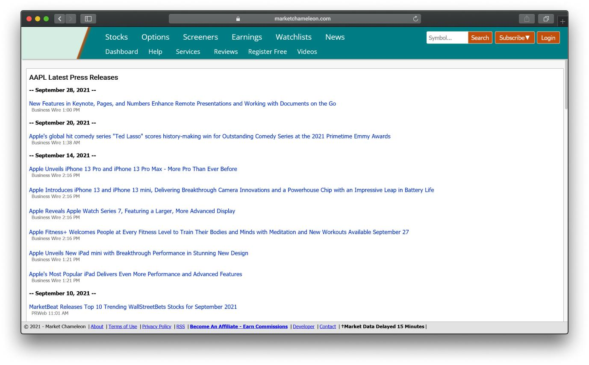The height and width of the screenshot is (365, 589).
Task: Open Keynote, Pages, and Numbers press release
Action: (x=183, y=104)
